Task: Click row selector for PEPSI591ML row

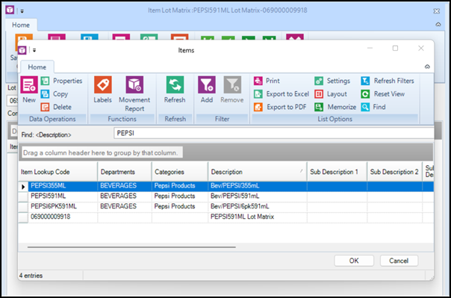Action: coord(23,196)
